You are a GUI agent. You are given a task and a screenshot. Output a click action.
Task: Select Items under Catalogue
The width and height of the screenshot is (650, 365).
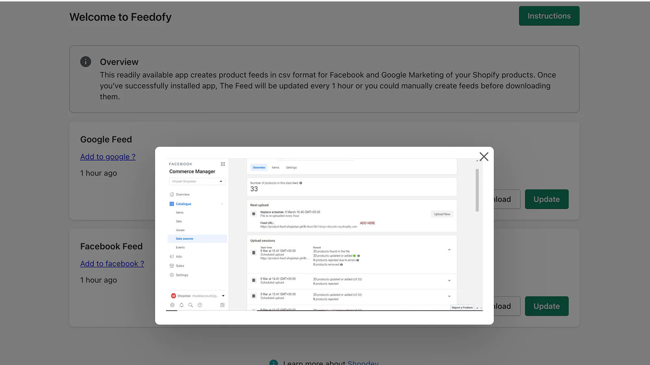[180, 213]
